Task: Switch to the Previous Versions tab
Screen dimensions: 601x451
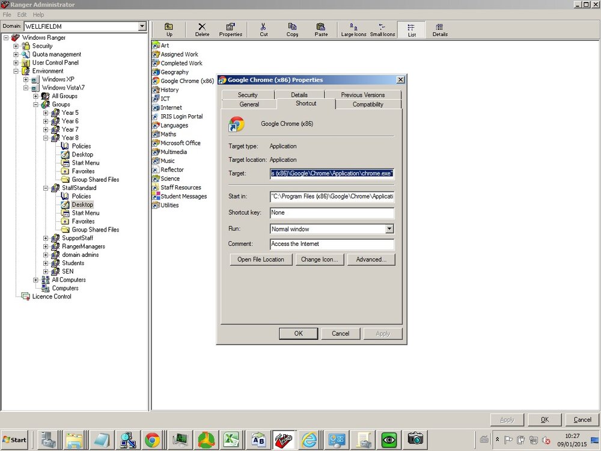Action: pos(362,95)
